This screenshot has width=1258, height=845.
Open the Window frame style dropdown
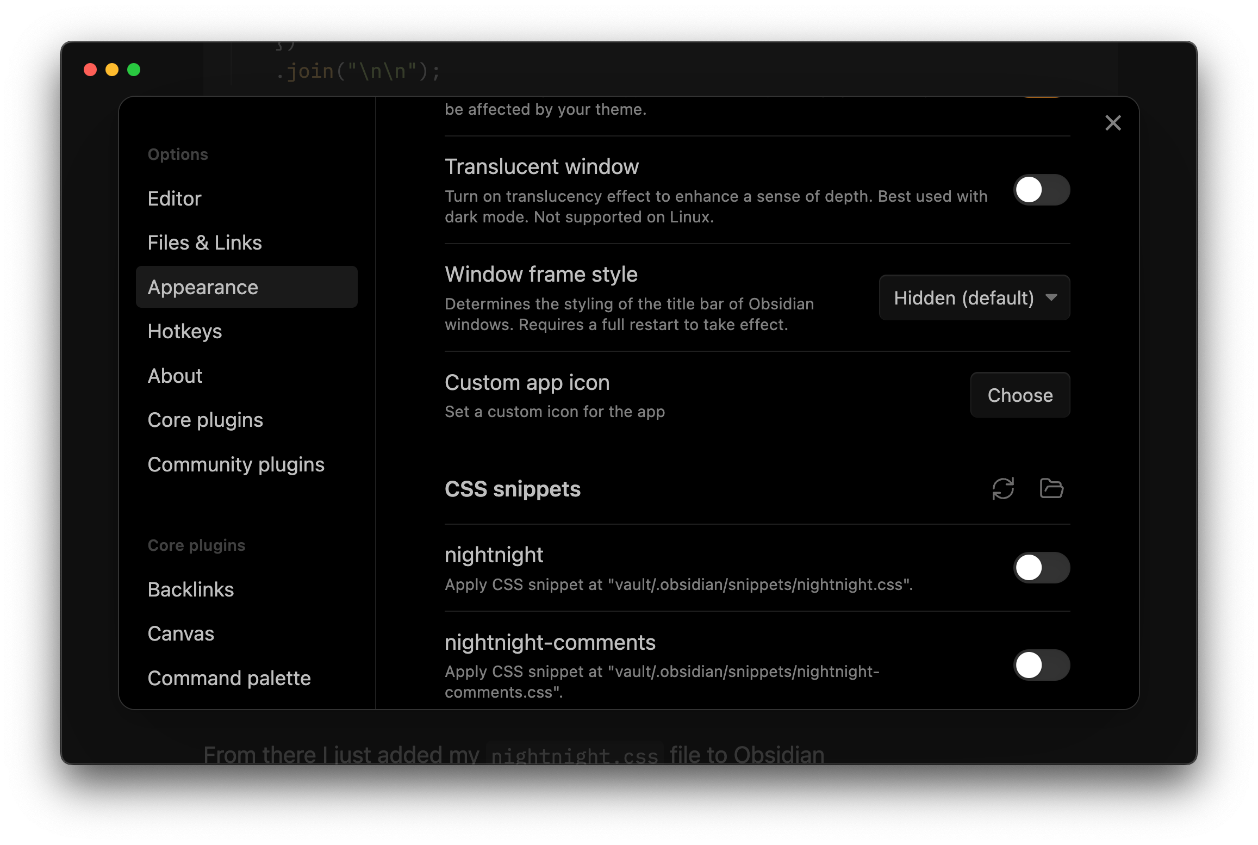point(974,297)
